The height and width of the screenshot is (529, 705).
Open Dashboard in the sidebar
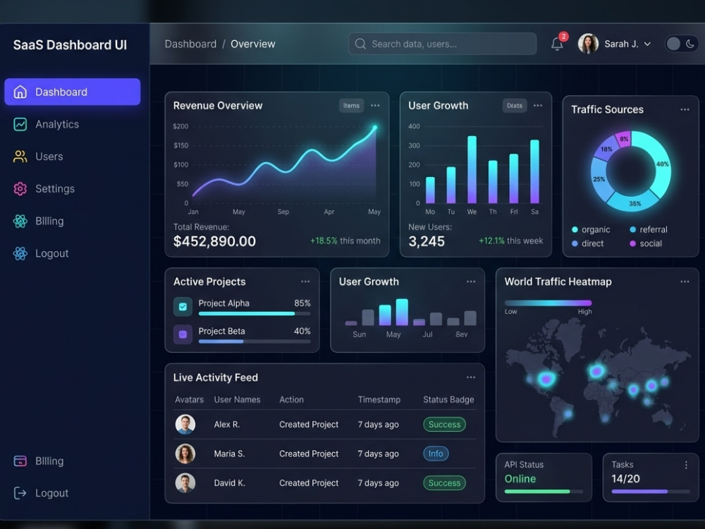point(73,92)
